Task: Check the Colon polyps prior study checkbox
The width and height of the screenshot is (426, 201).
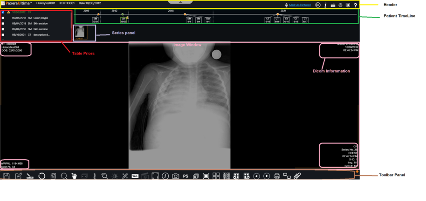Action: pyautogui.click(x=3, y=18)
